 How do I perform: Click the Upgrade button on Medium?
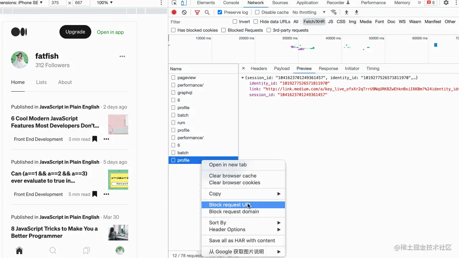[x=75, y=32]
